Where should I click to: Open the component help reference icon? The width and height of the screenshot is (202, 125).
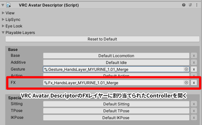tap(184, 5)
